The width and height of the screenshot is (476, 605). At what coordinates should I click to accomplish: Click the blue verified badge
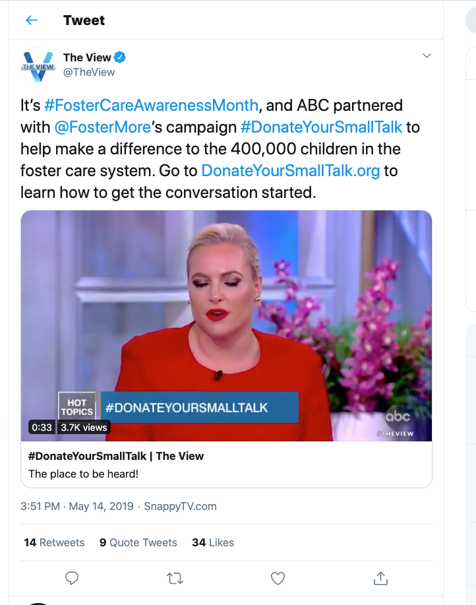pyautogui.click(x=120, y=57)
